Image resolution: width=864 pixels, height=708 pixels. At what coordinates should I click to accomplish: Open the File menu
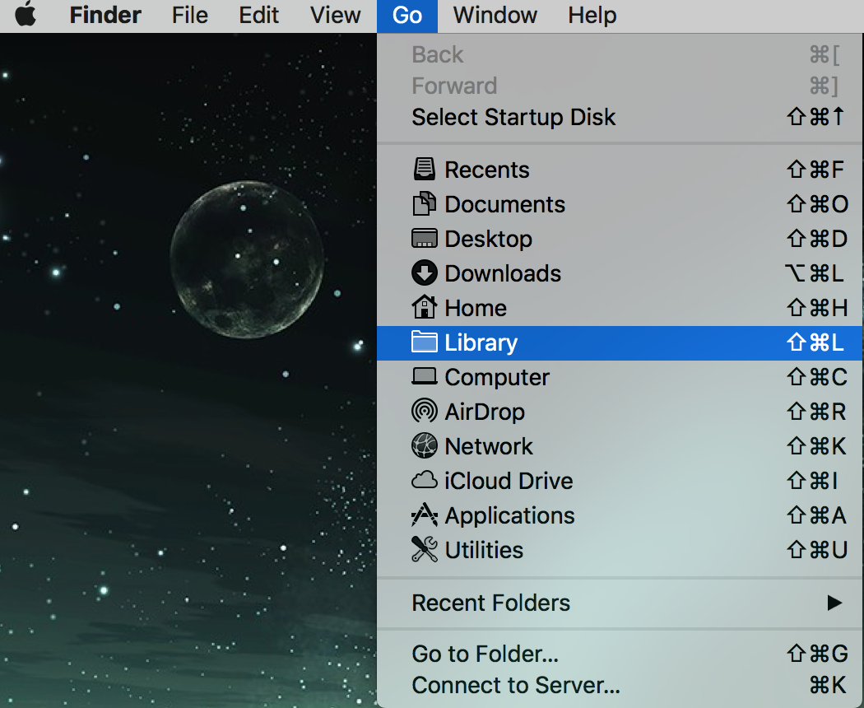189,15
